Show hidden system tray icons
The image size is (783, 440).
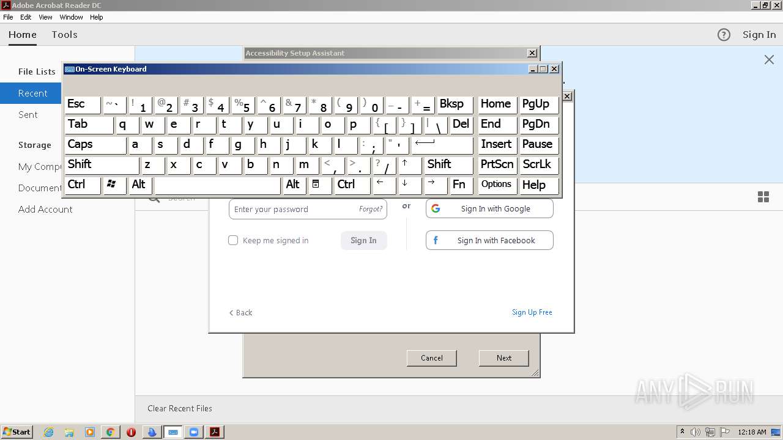[682, 432]
